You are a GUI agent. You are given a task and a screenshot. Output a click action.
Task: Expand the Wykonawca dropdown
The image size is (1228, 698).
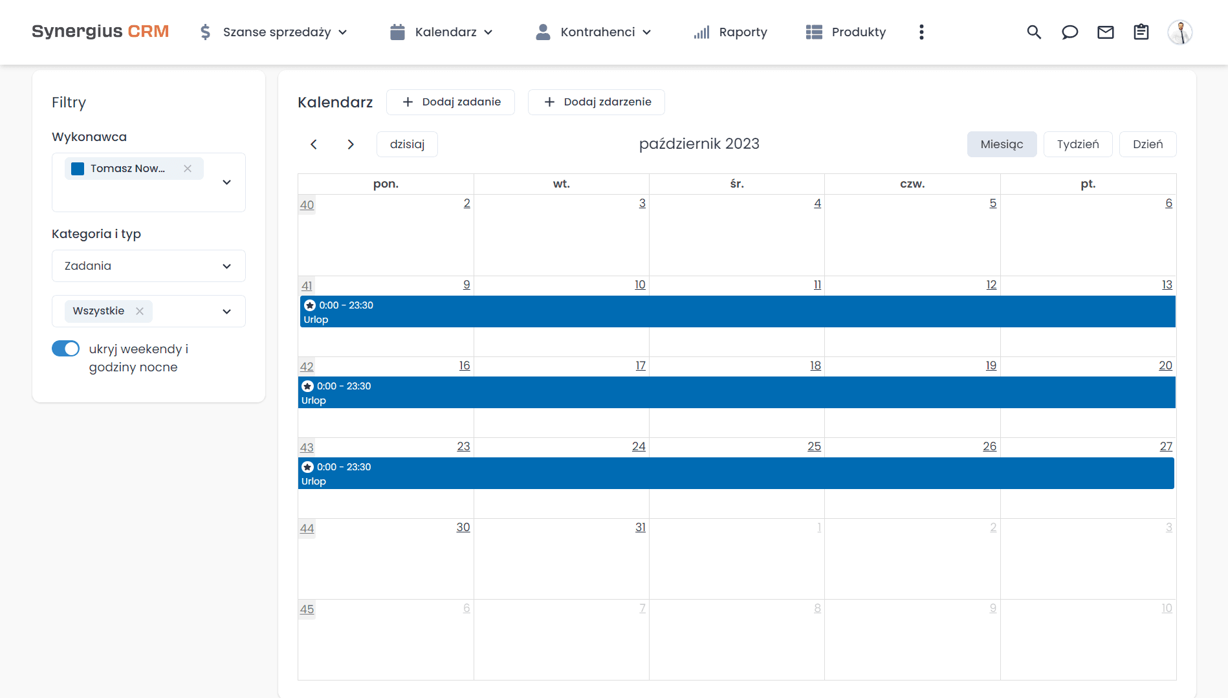226,182
